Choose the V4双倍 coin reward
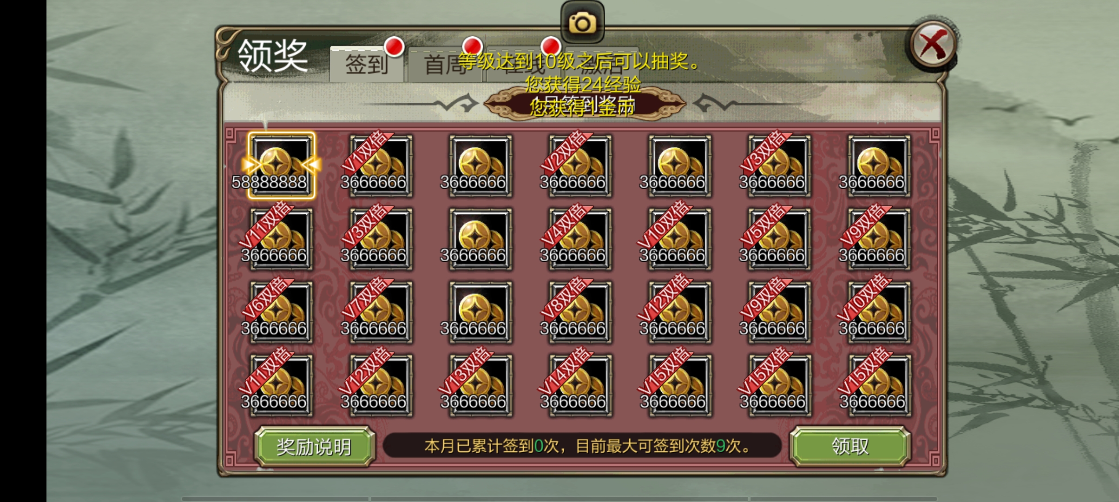Screen dimensions: 1119x502 580,239
